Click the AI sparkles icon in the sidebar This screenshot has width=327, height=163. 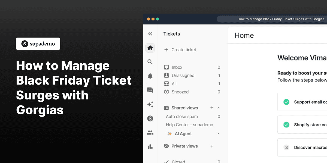click(x=150, y=104)
